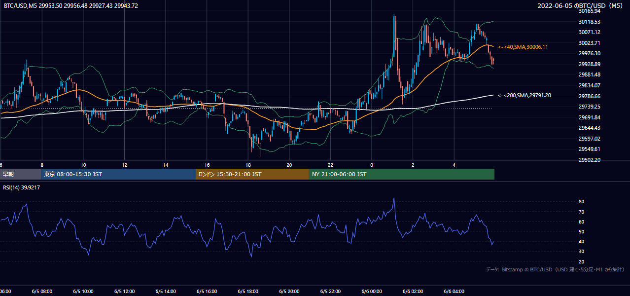
Task: Click RSI scale value 60
Action: point(581,222)
